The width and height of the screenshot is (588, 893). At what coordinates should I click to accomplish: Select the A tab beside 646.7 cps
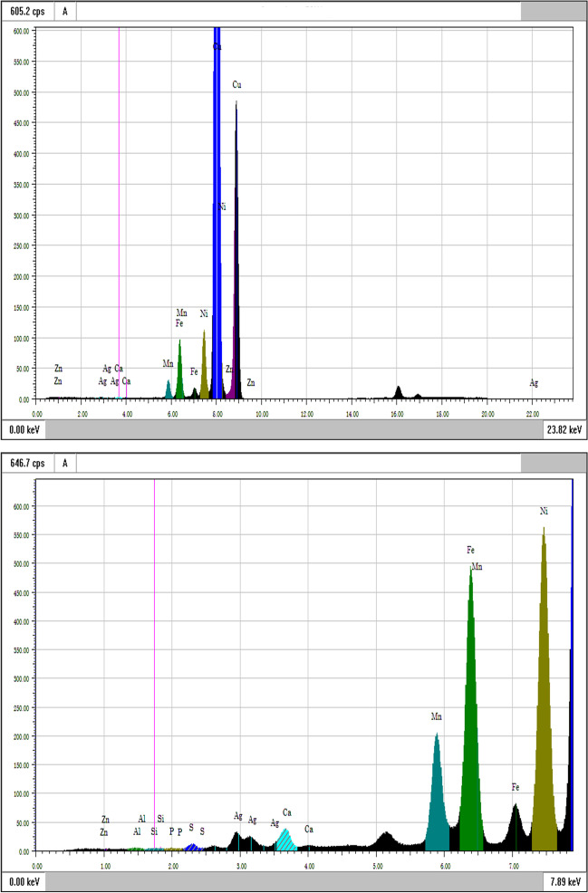click(x=65, y=463)
